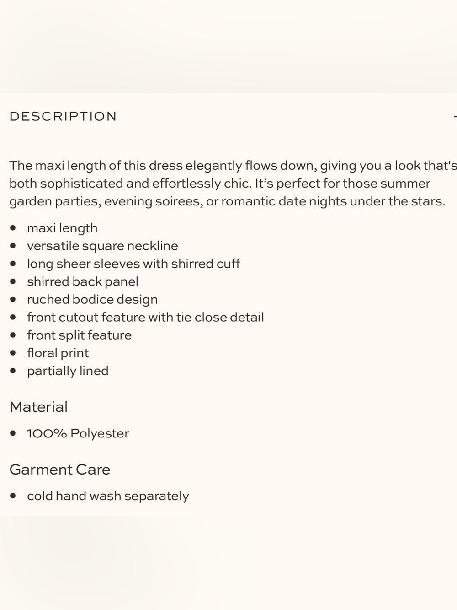Click the "partially lined" bullet item
Viewport: 457px width, 610px height.
[68, 371]
